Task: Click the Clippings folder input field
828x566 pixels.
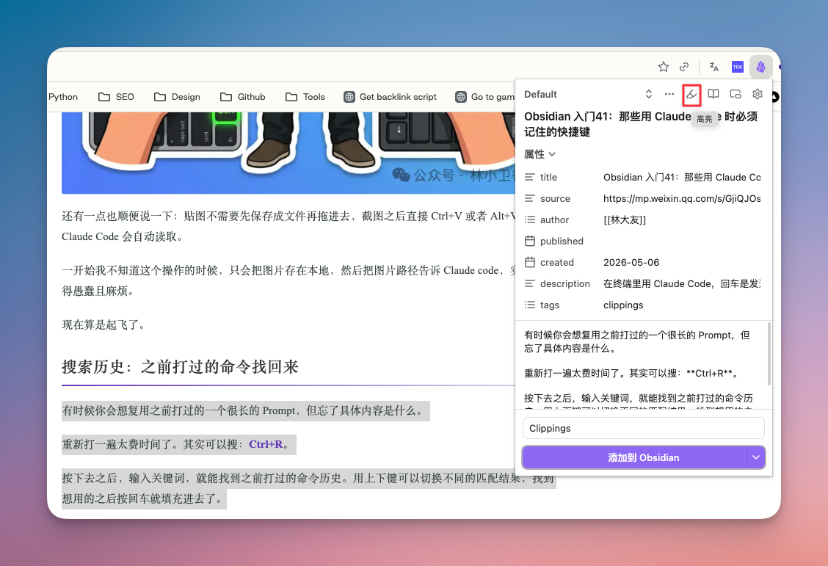Action: tap(643, 428)
